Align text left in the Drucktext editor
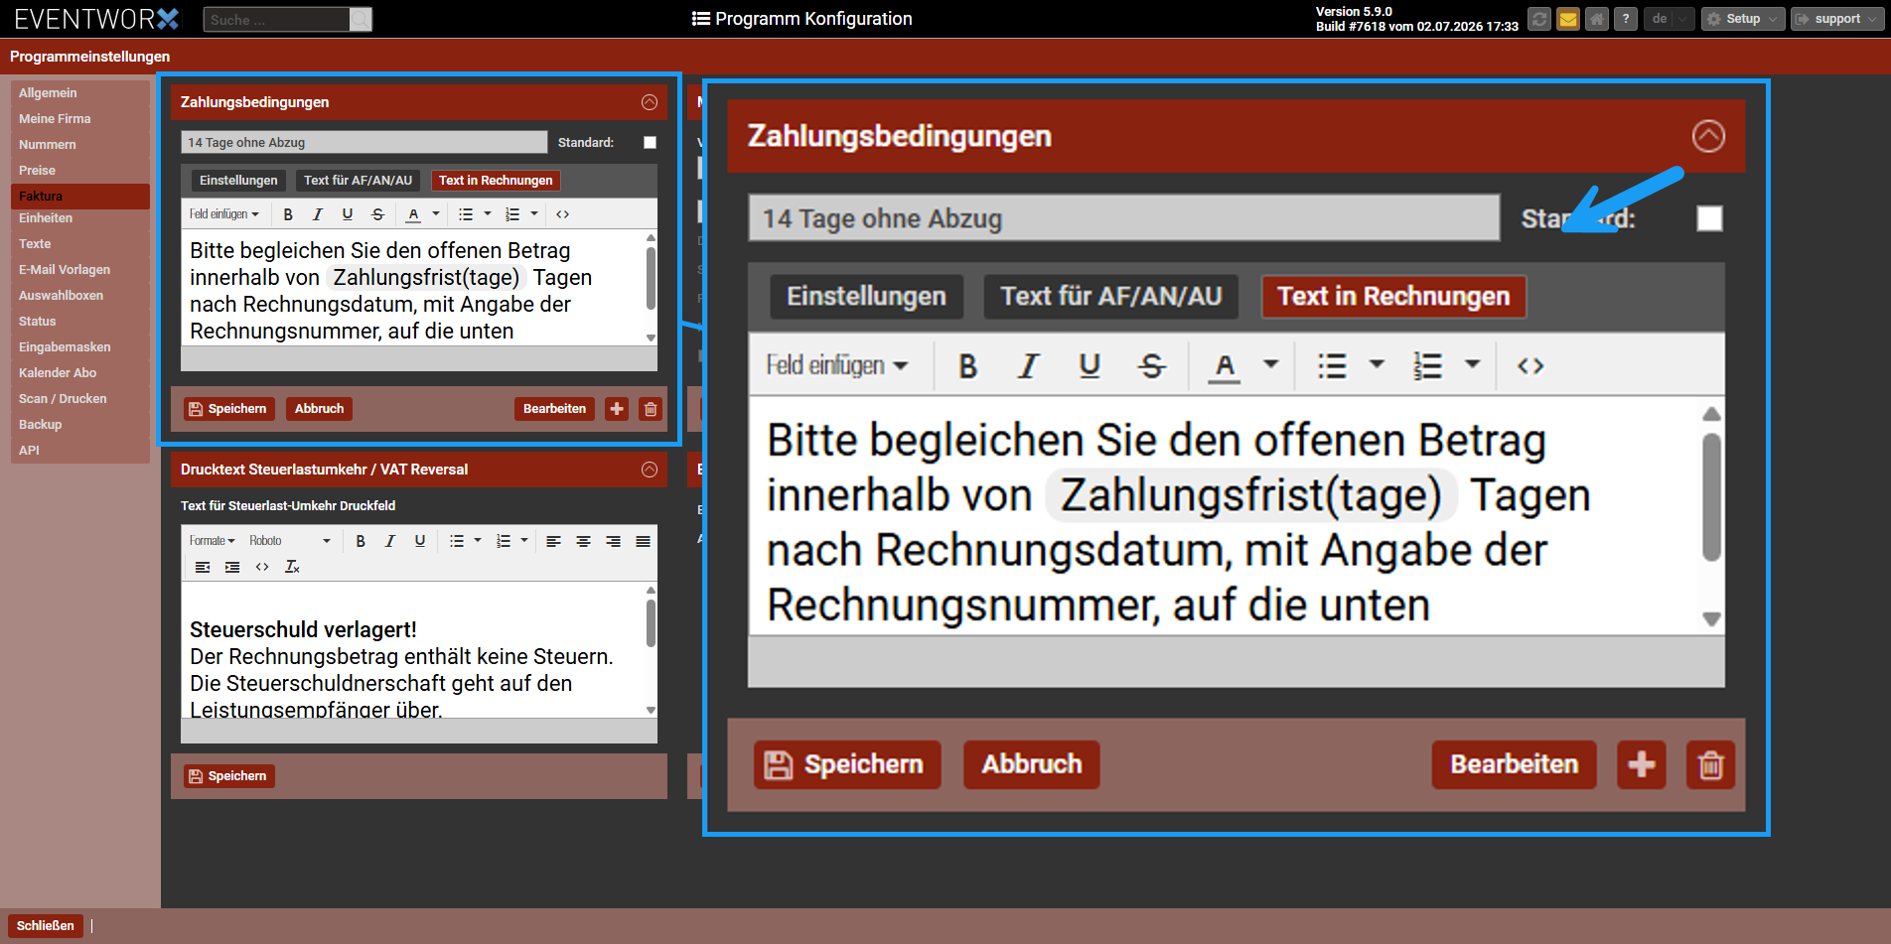Screen dimensions: 1891x944 (x=553, y=541)
